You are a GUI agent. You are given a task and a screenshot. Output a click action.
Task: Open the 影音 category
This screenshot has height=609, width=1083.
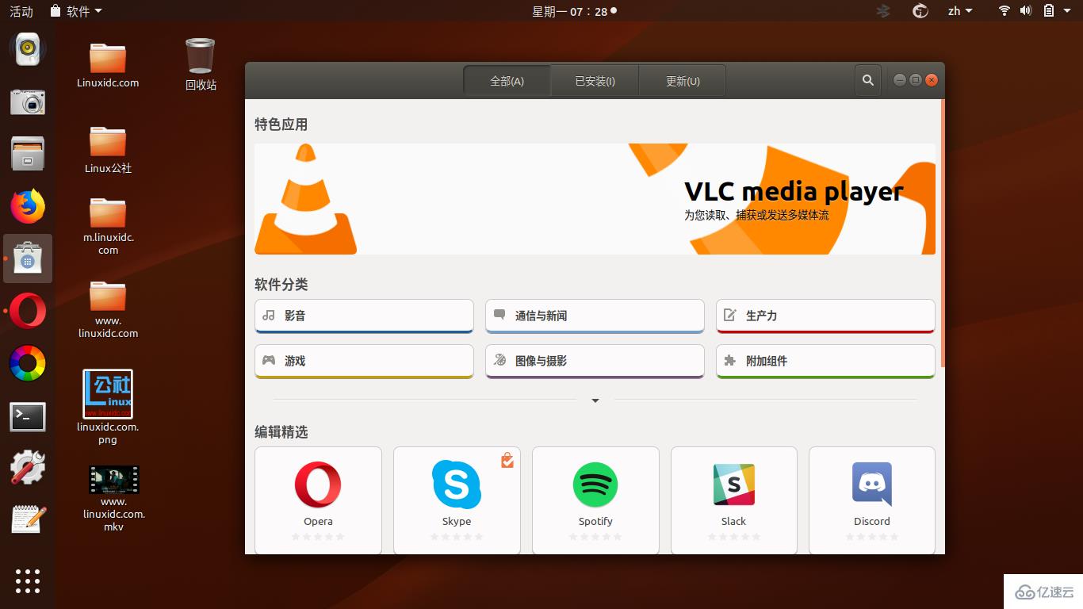(364, 316)
